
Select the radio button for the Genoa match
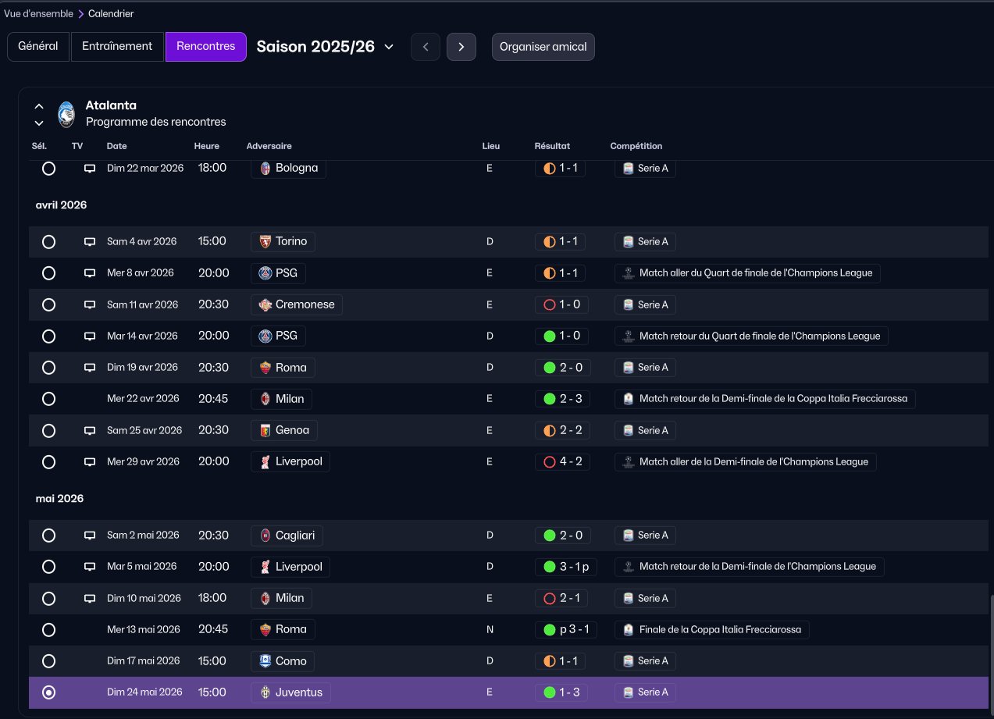coord(48,431)
